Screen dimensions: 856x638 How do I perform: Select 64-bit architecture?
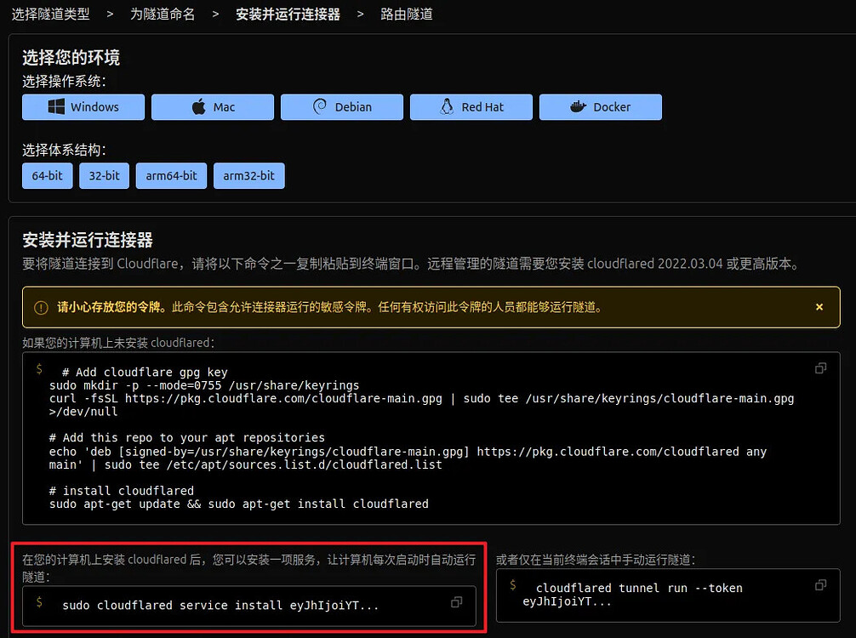[x=48, y=176]
